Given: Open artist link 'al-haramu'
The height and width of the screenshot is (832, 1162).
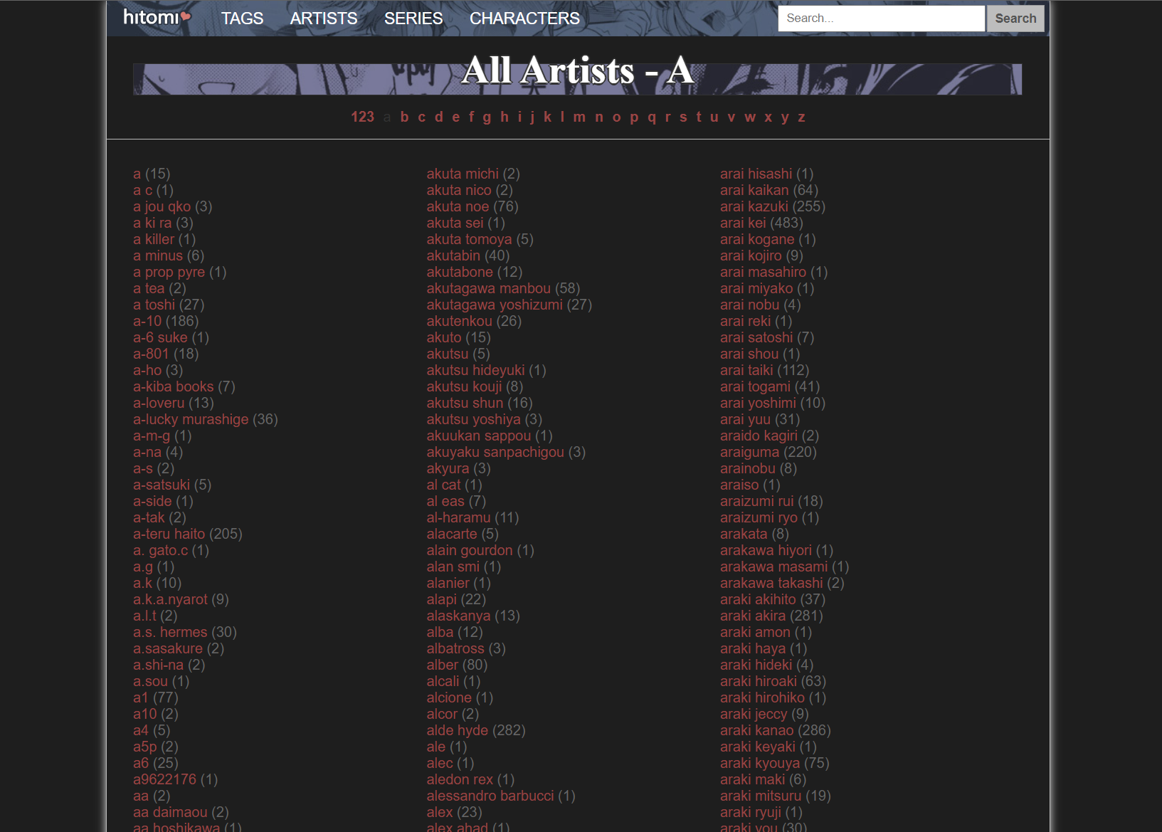Looking at the screenshot, I should (459, 518).
